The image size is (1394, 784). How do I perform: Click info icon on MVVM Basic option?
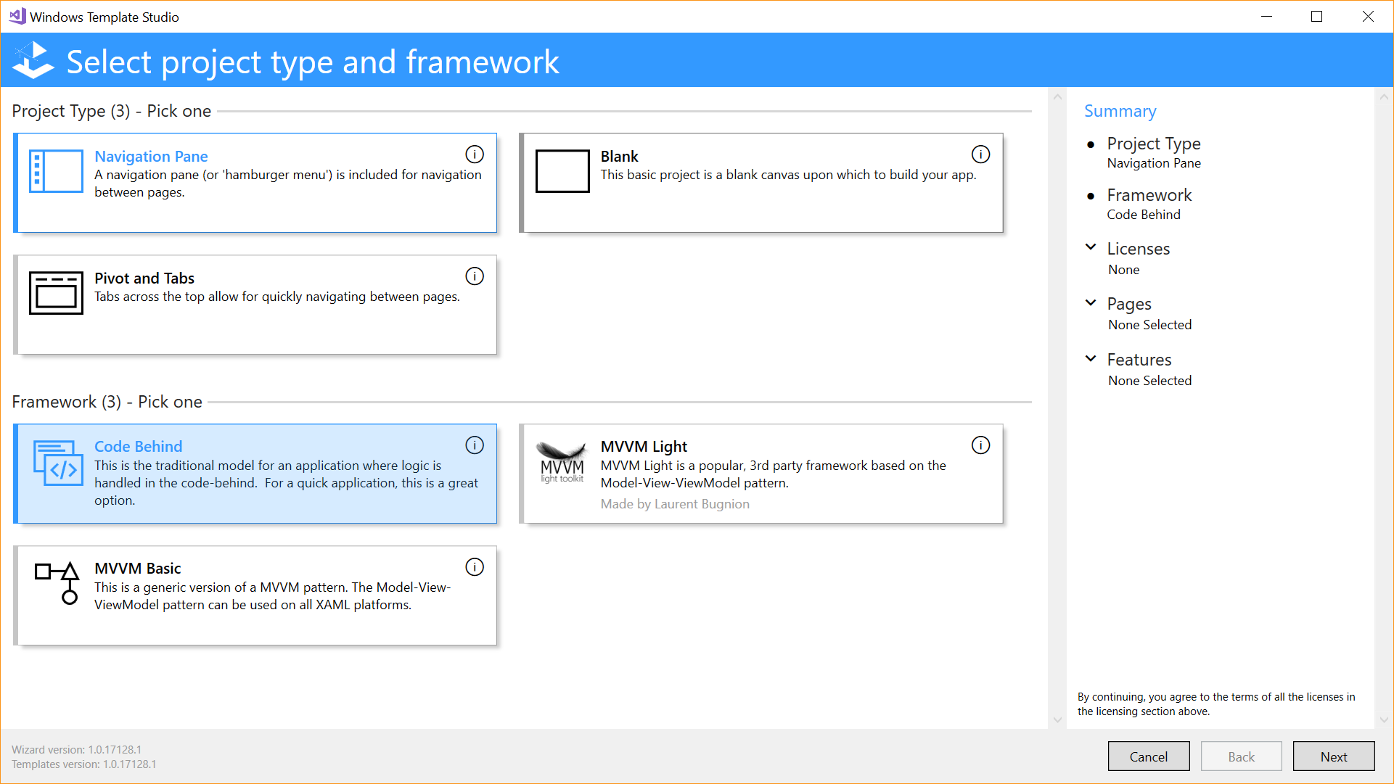(474, 566)
